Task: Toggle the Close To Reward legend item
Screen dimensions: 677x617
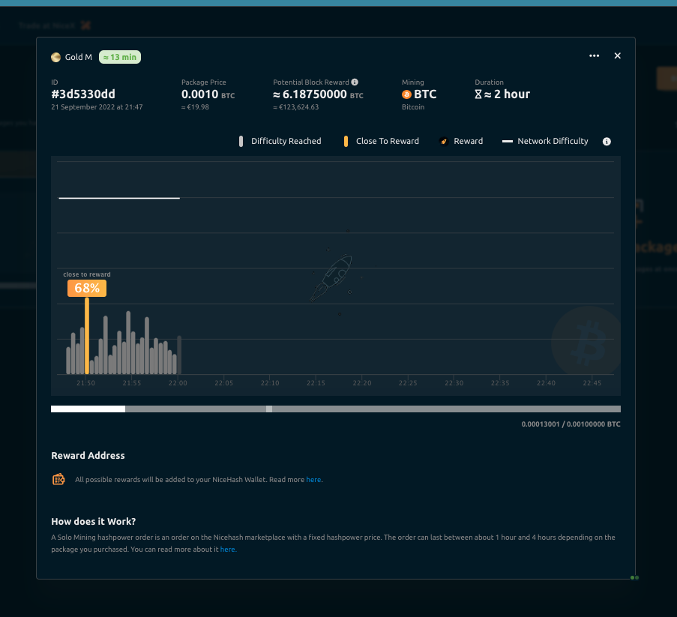Action: (x=381, y=141)
